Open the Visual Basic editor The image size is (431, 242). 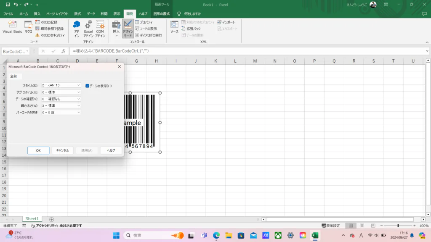(x=12, y=27)
